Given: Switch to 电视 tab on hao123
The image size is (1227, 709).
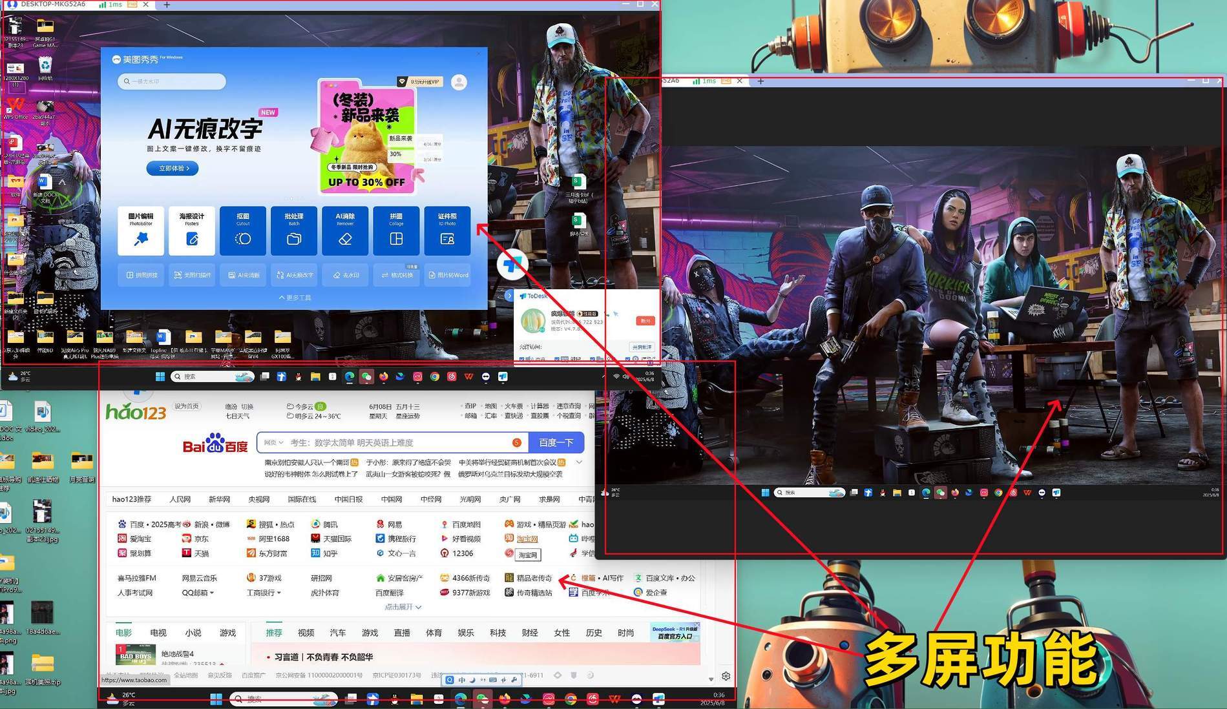Looking at the screenshot, I should (158, 633).
